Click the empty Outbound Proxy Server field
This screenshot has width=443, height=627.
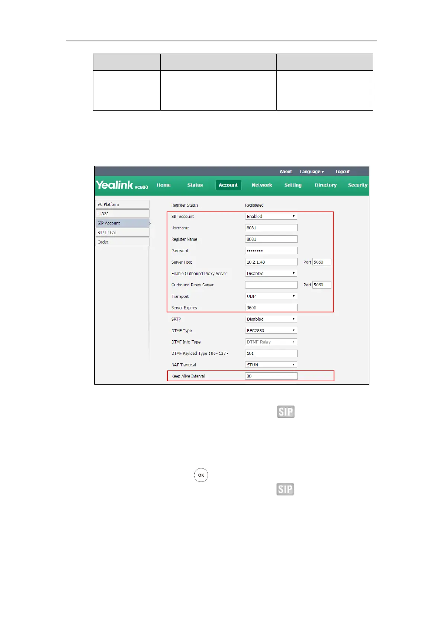coord(271,285)
